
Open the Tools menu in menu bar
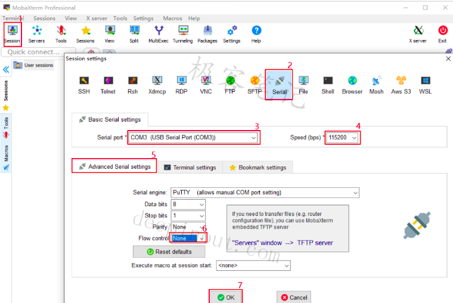120,18
